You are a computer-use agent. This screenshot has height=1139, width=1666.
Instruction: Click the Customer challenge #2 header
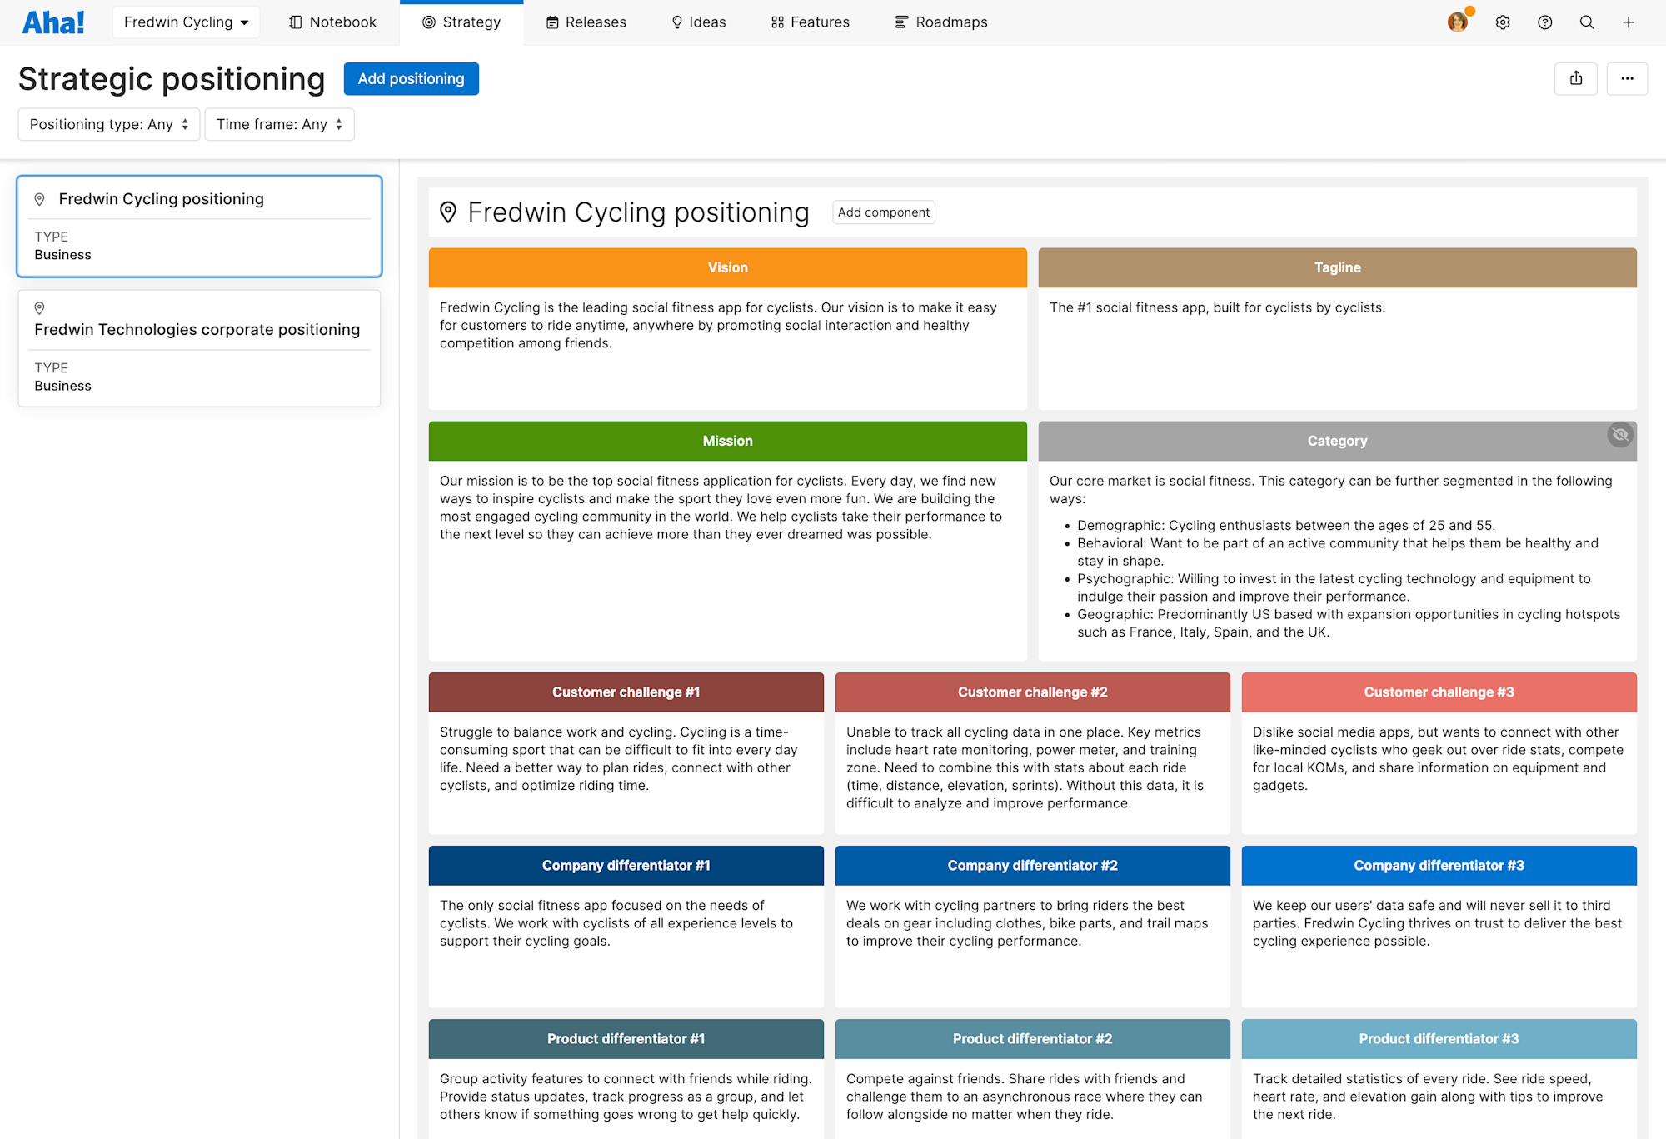coord(1032,692)
